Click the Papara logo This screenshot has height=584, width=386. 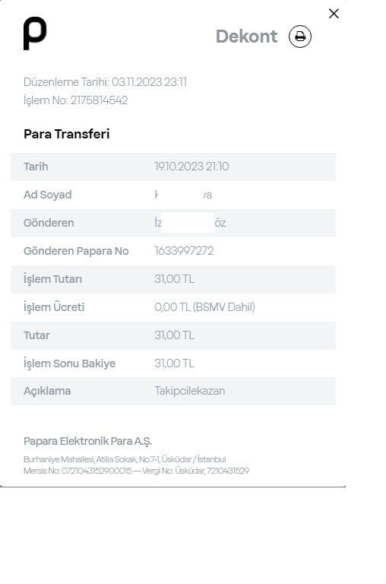(35, 33)
